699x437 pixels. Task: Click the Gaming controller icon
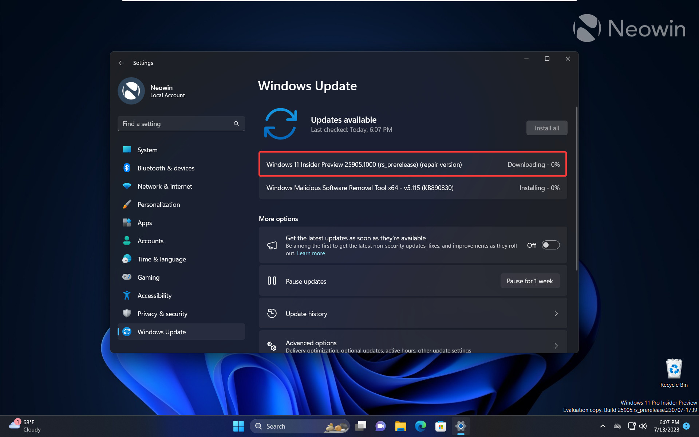click(127, 276)
